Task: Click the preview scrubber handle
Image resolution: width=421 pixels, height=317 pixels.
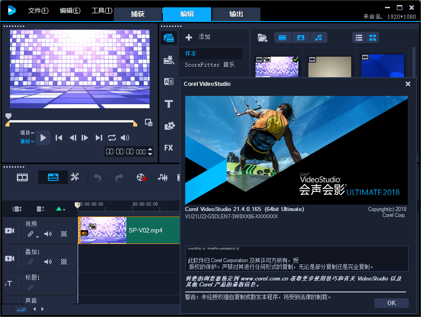Action: pyautogui.click(x=8, y=116)
